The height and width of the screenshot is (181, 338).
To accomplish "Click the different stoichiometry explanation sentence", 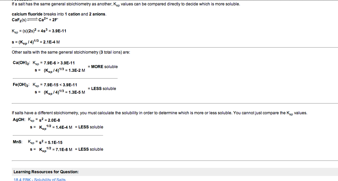I will pos(159,113).
